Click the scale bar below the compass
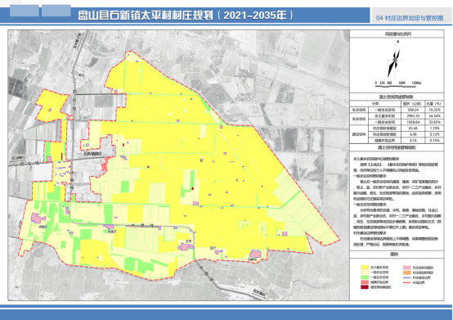 click(x=398, y=83)
